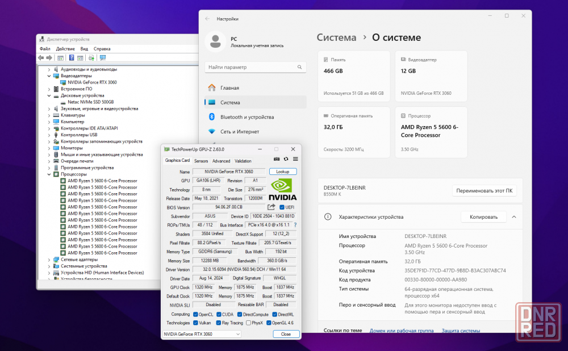Click the Память storage card showing 466 GB
The image size is (568, 351).
(x=354, y=76)
